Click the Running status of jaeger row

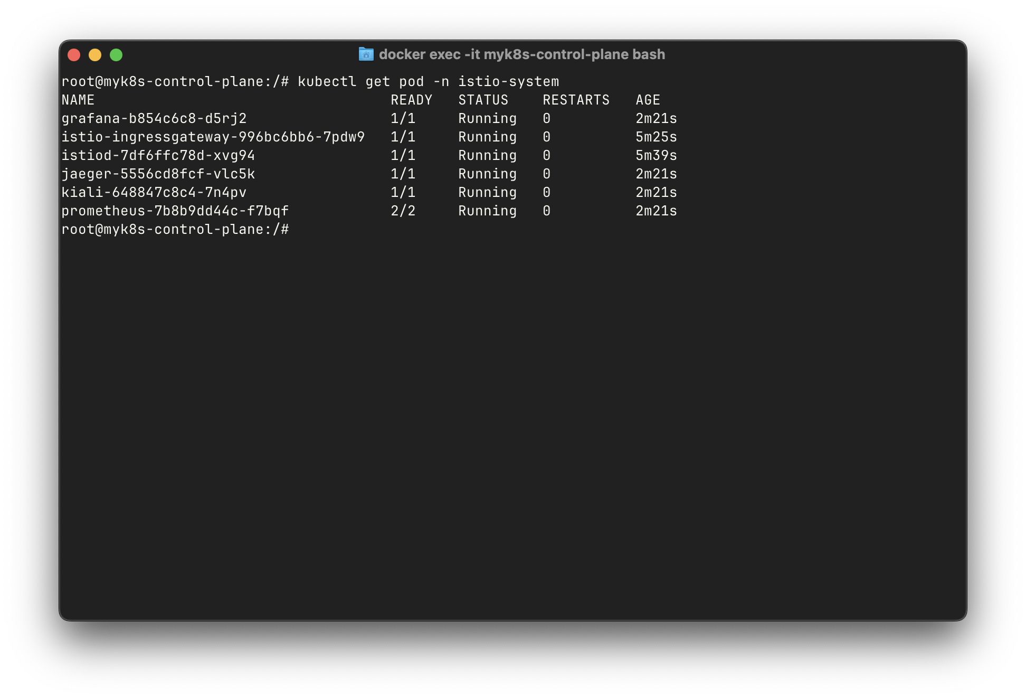point(488,174)
